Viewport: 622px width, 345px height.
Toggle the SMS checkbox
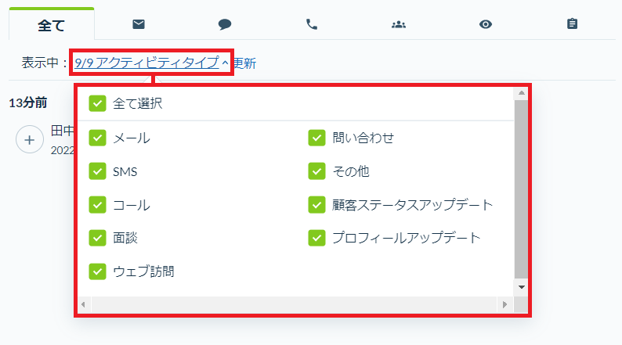click(97, 171)
